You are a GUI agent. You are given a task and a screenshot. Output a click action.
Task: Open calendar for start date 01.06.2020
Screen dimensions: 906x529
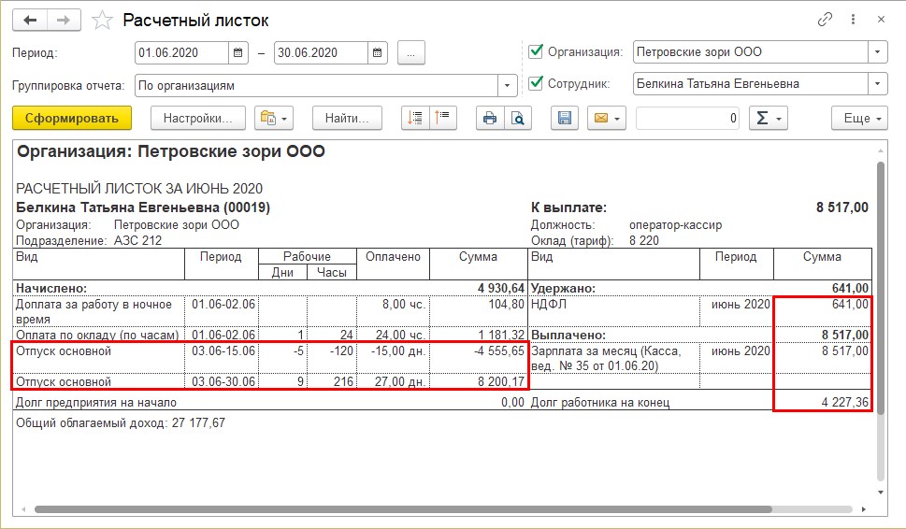coord(237,52)
